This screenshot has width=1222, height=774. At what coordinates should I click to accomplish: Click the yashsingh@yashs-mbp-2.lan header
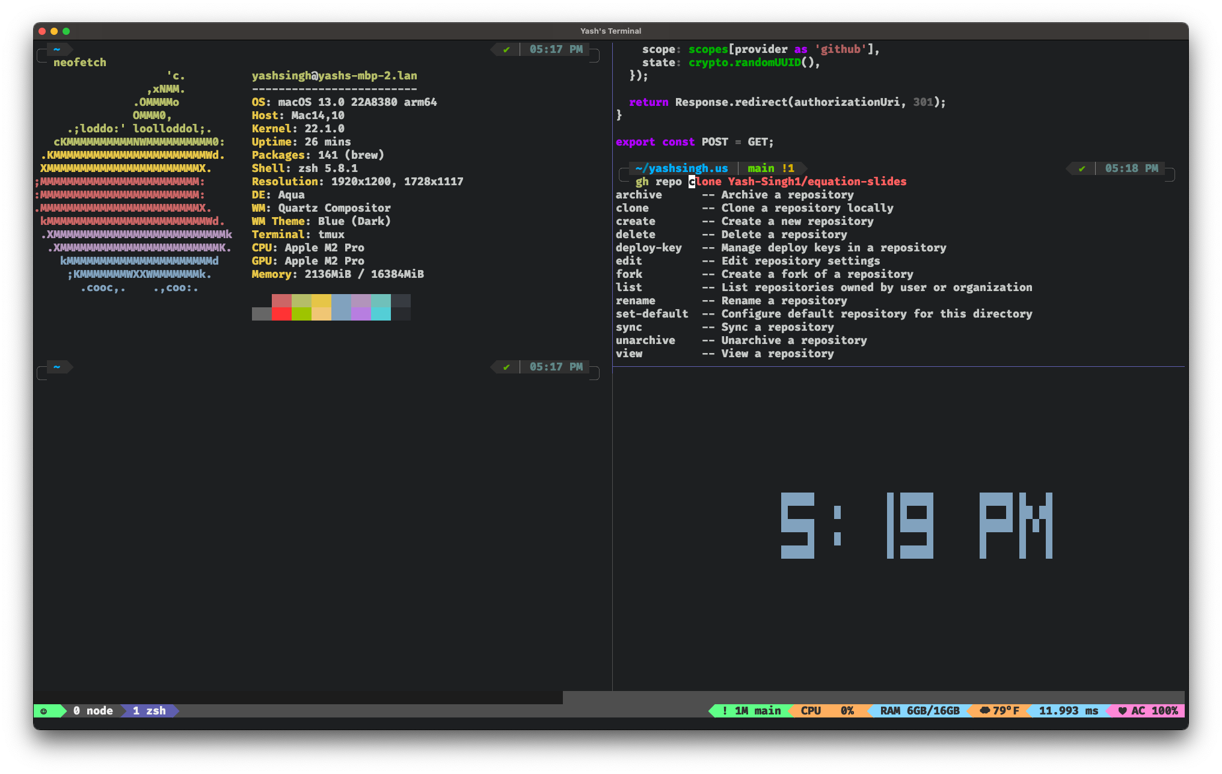tap(334, 76)
